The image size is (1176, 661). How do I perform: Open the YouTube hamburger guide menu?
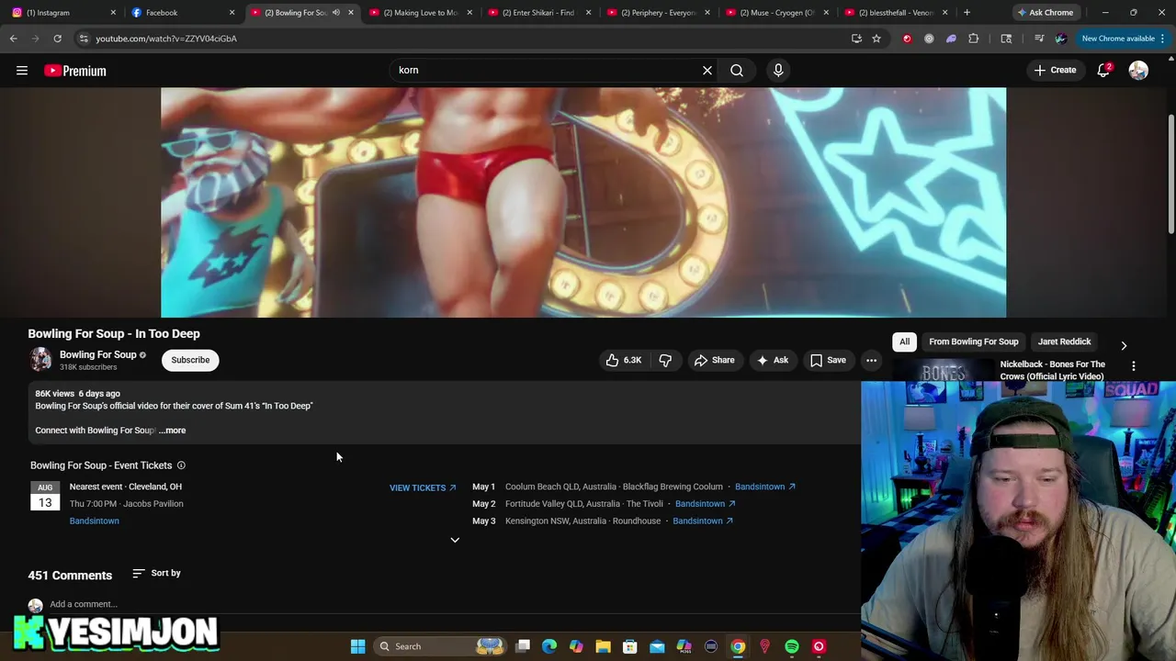pyautogui.click(x=22, y=71)
